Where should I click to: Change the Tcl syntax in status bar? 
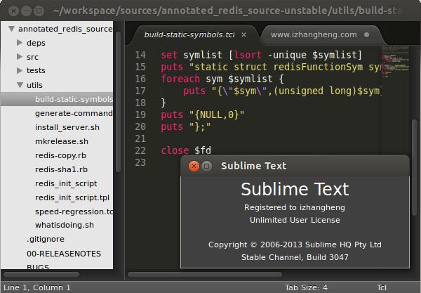point(381,287)
